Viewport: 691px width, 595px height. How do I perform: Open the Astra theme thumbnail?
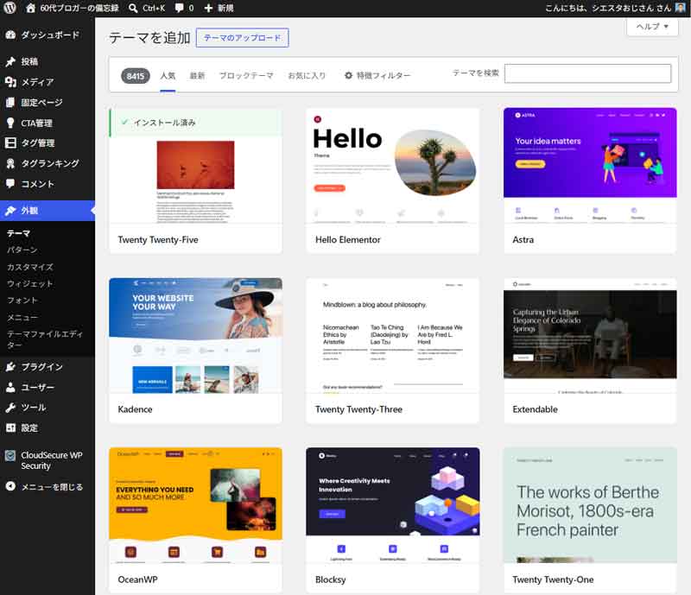coord(590,166)
